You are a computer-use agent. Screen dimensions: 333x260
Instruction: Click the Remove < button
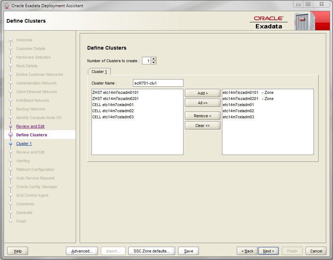203,116
